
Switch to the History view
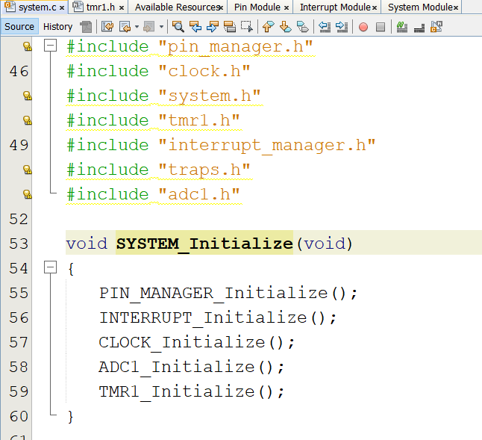tap(57, 26)
